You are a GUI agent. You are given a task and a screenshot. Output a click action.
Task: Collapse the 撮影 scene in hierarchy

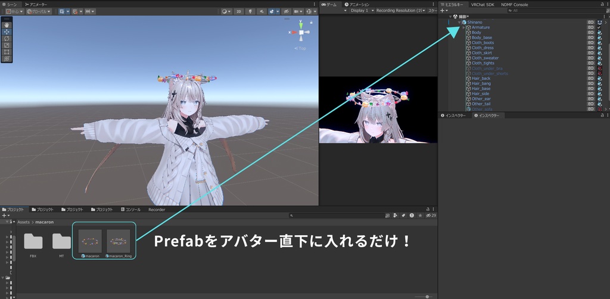click(450, 16)
